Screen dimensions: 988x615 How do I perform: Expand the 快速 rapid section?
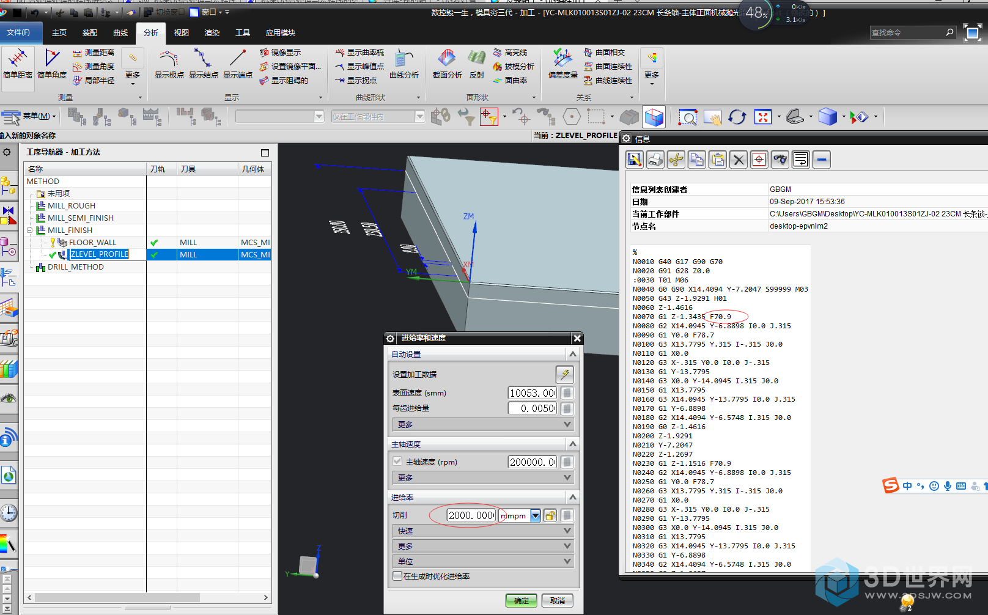[x=482, y=531]
